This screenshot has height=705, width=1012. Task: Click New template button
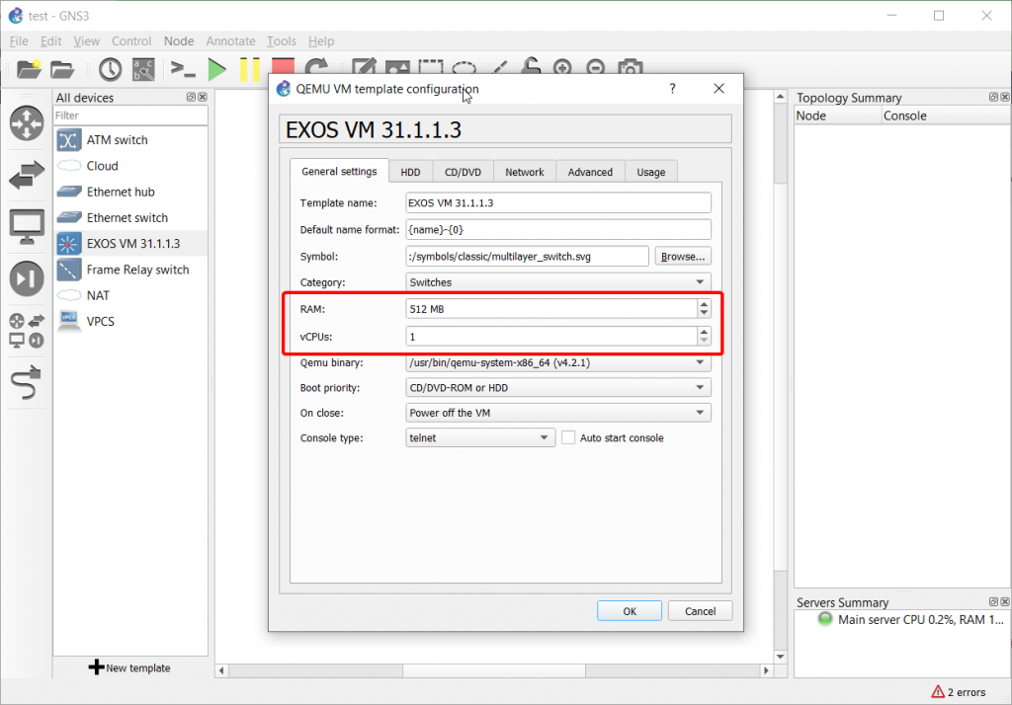coord(129,667)
